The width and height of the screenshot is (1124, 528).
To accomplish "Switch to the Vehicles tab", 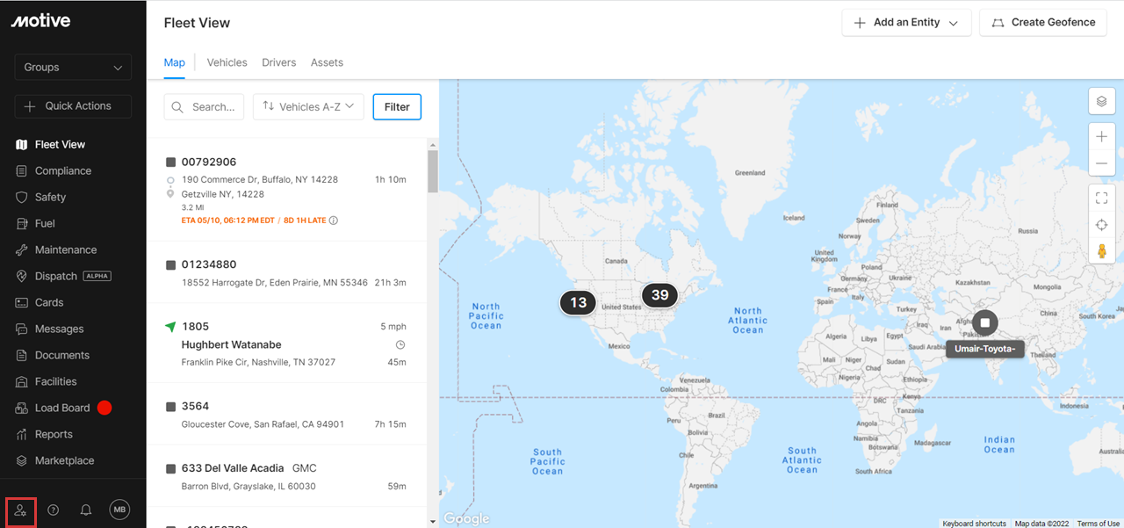I will pos(227,62).
